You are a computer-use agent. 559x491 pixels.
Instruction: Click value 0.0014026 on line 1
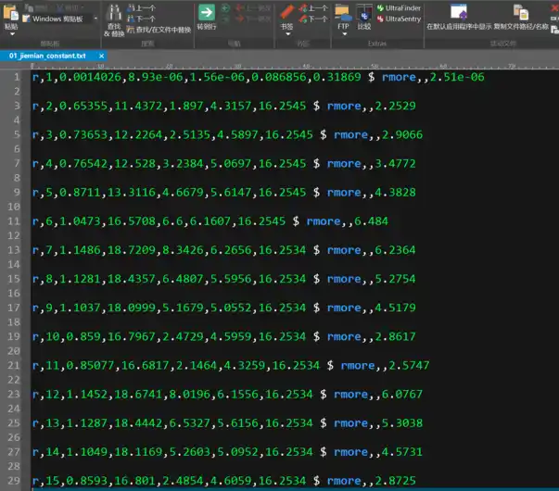pos(91,77)
